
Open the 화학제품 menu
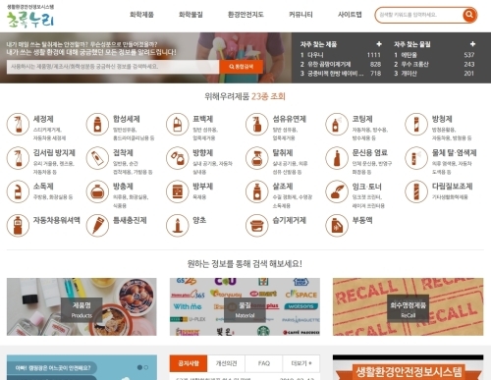coord(141,15)
